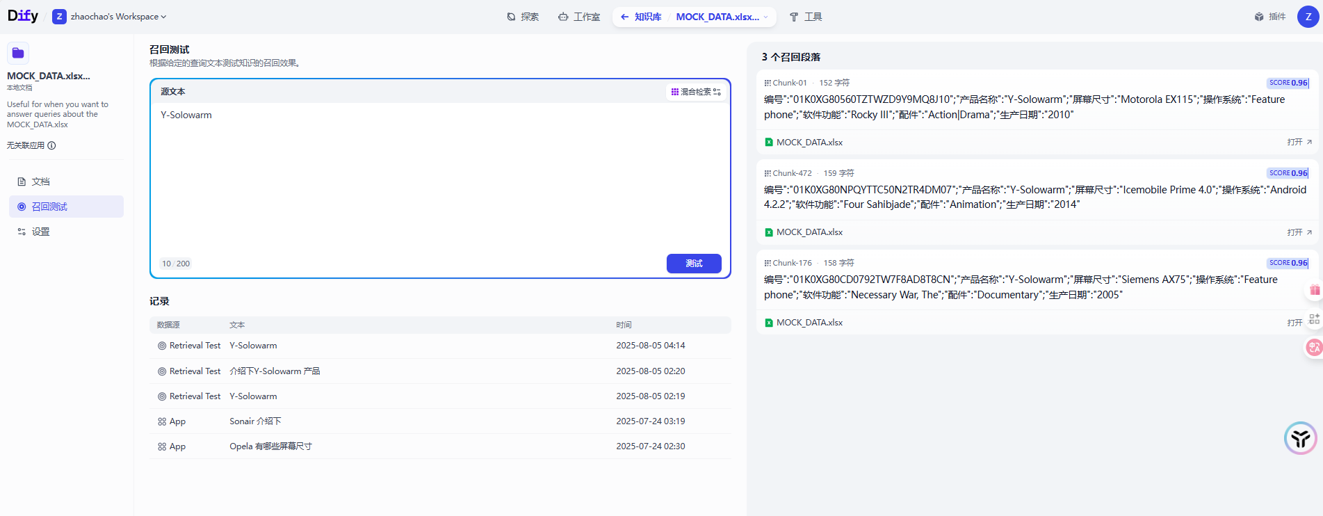
Task: Select the 介绍下Y-Solowarm 产品 history record
Action: click(x=275, y=371)
